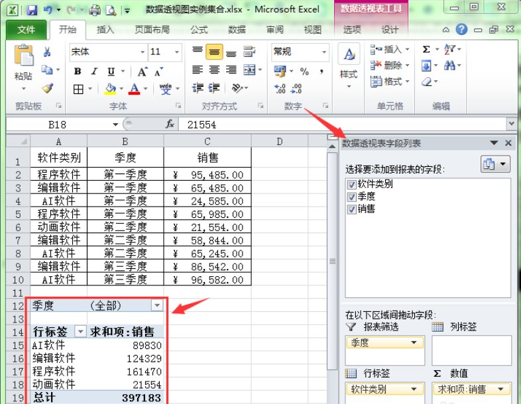This screenshot has width=521, height=404.
Task: Switch to the 页面布局 ribbon tab
Action: 152,30
